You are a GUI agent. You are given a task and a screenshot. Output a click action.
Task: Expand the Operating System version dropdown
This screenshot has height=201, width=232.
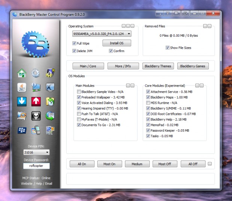click(x=102, y=34)
